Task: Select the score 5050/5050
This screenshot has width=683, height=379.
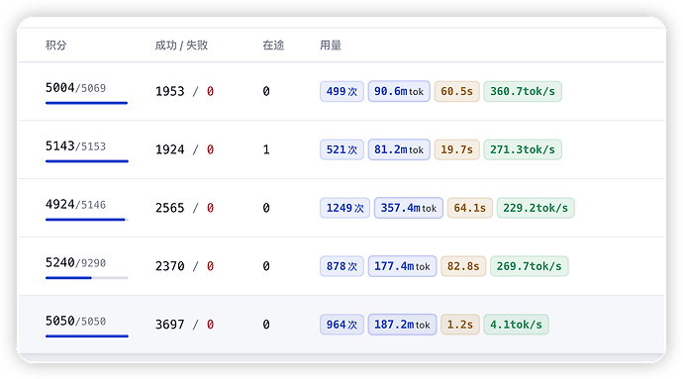Action: [x=75, y=322]
